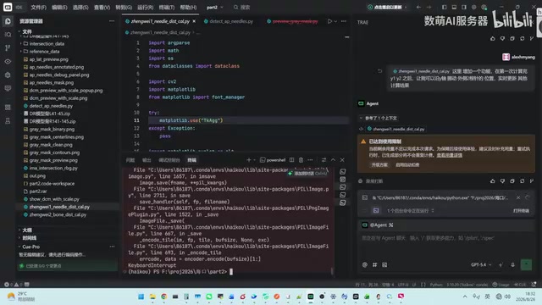Open Windows Start menu on taskbar
Image resolution: width=542 pixels, height=305 pixels.
click(x=141, y=297)
